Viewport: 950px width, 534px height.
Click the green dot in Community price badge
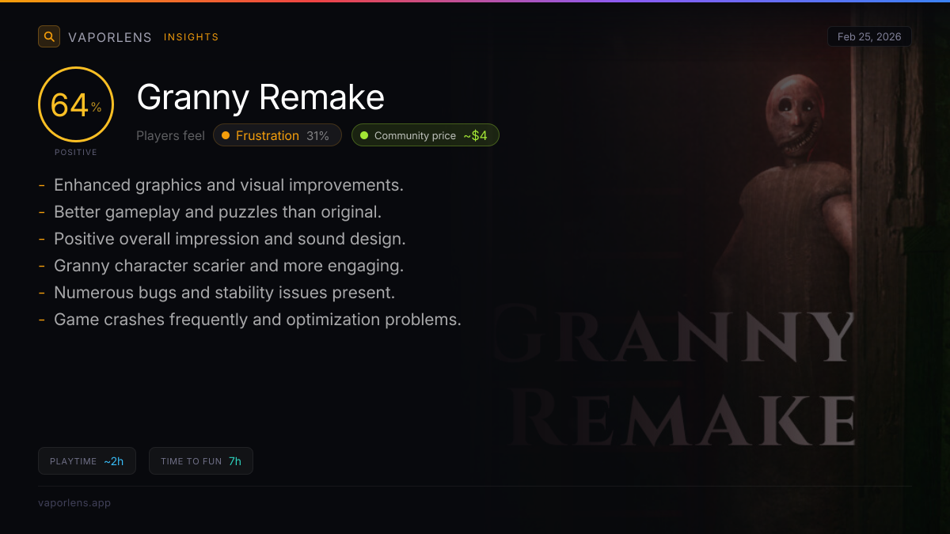point(364,135)
